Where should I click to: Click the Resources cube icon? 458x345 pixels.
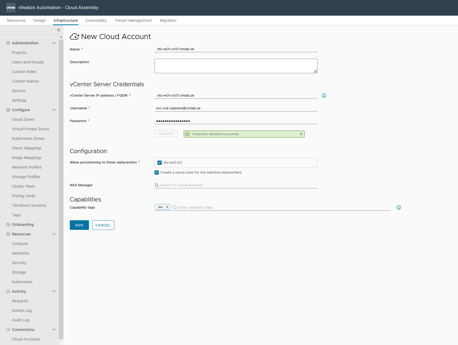(8, 234)
